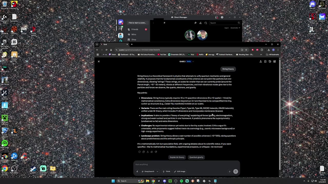Like the Grok response with thumbs up

[152, 152]
